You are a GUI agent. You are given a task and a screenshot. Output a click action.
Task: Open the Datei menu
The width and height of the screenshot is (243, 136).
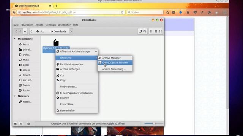pyautogui.click(x=16, y=25)
